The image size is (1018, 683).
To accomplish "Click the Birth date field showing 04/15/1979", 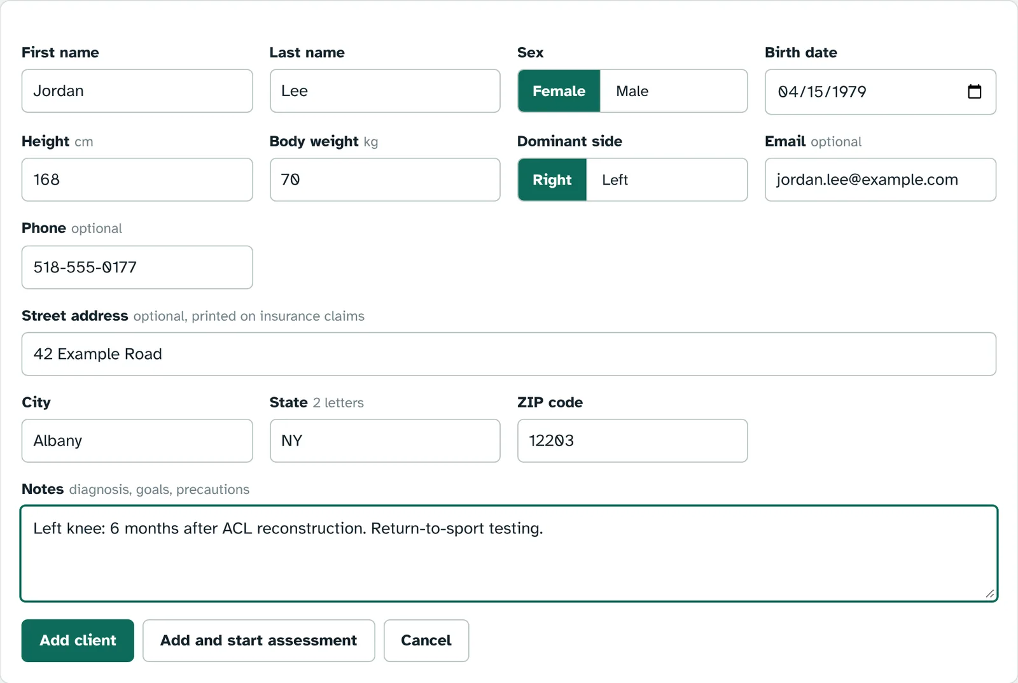I will tap(881, 92).
